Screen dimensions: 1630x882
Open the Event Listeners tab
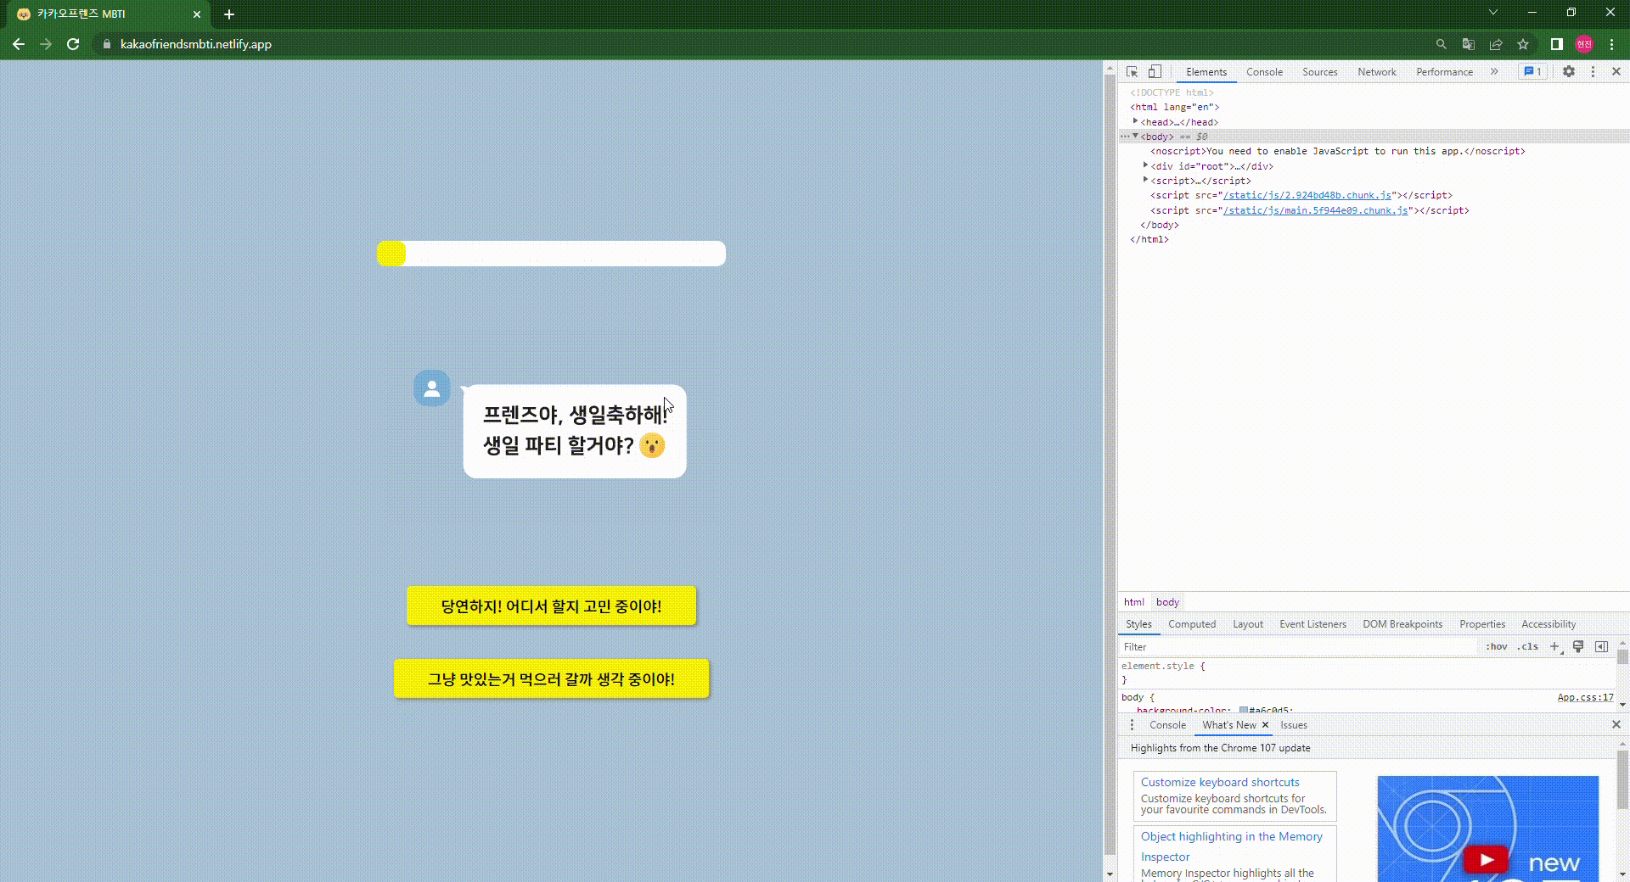[1312, 624]
